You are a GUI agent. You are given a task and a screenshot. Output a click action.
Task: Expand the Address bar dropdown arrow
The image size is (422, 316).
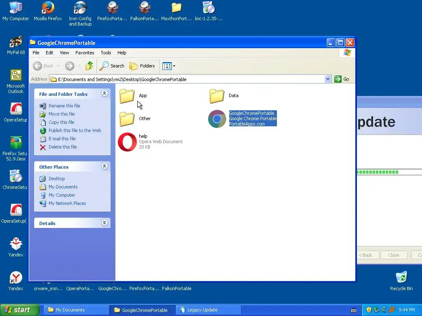[328, 79]
